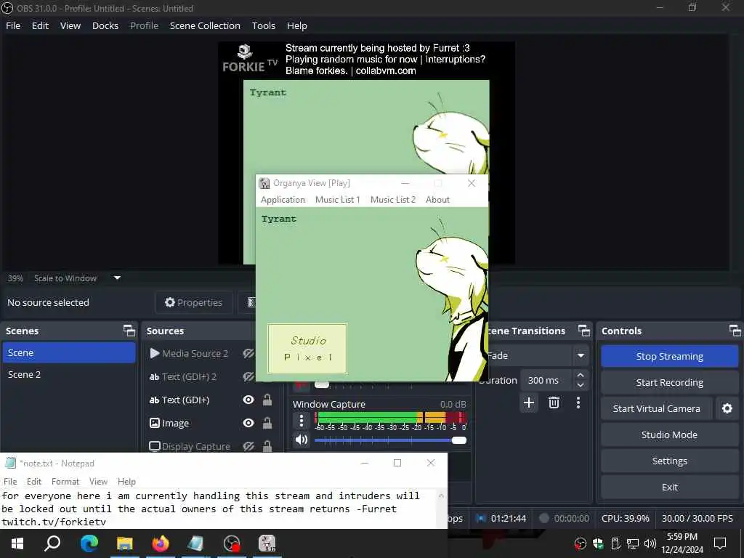744x558 pixels.
Task: Click Start Recording button
Action: point(669,382)
